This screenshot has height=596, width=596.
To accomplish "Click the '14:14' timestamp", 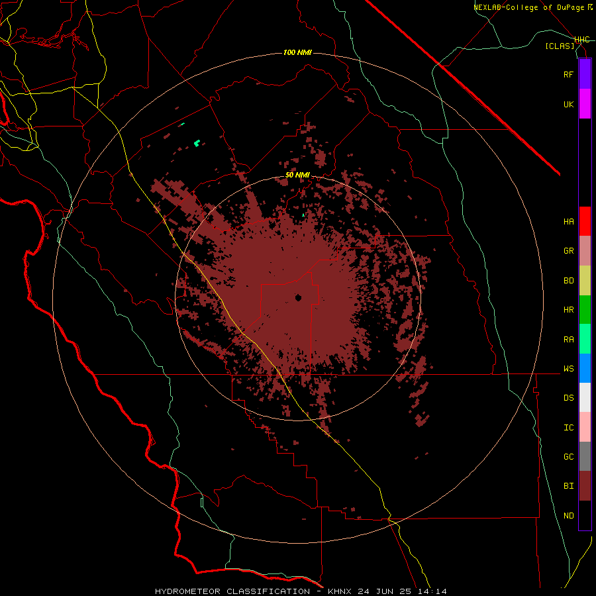I will click(x=431, y=591).
